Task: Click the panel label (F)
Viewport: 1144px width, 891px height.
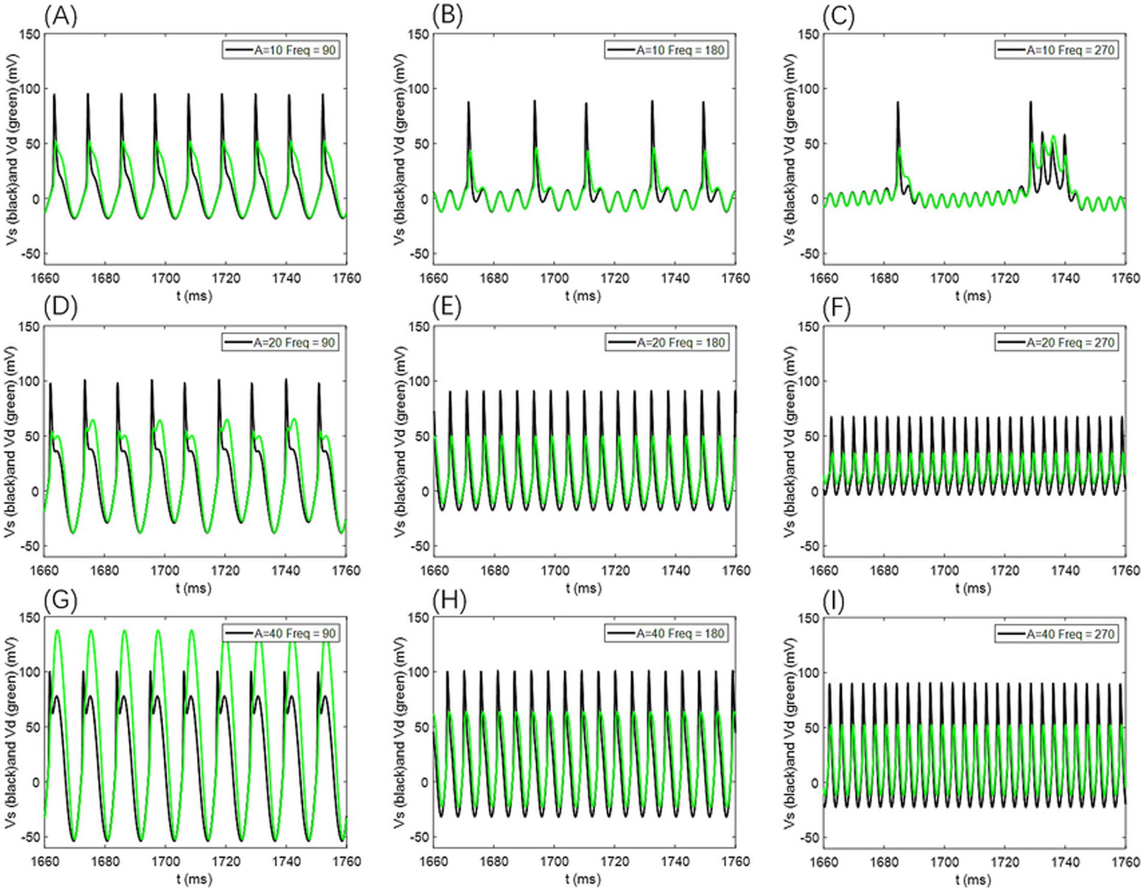Action: 837,307
